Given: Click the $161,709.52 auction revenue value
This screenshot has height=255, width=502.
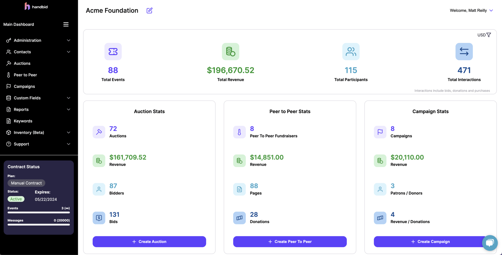Looking at the screenshot, I should click(x=128, y=157).
